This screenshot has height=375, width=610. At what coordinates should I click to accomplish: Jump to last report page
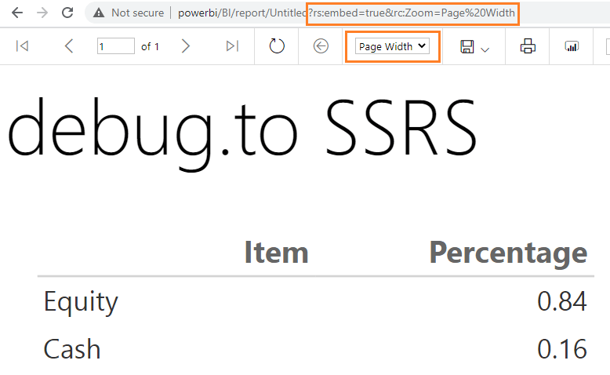click(x=232, y=46)
